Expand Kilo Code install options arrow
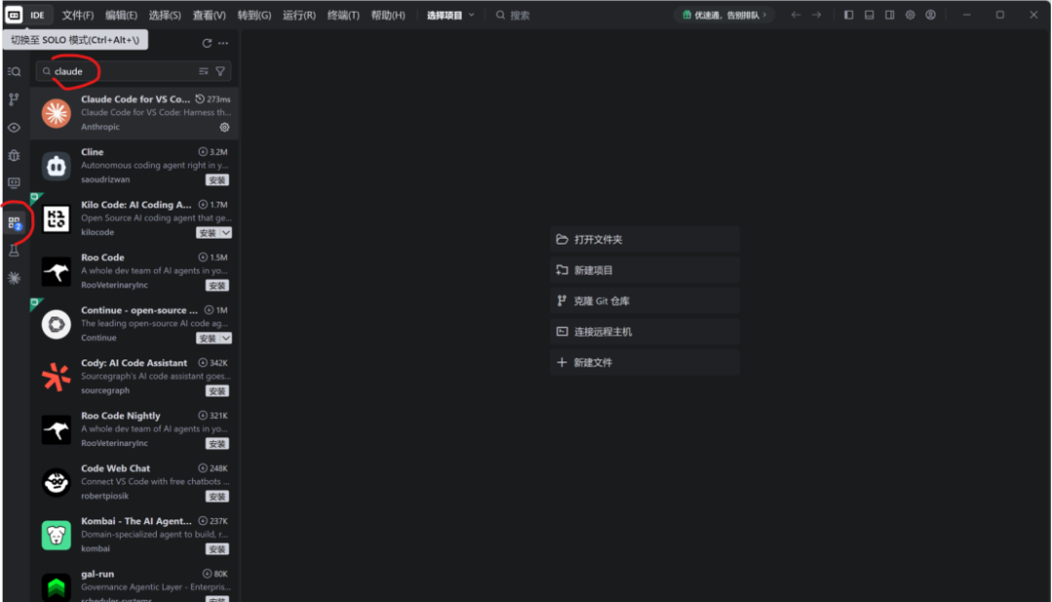The image size is (1052, 602). point(226,233)
